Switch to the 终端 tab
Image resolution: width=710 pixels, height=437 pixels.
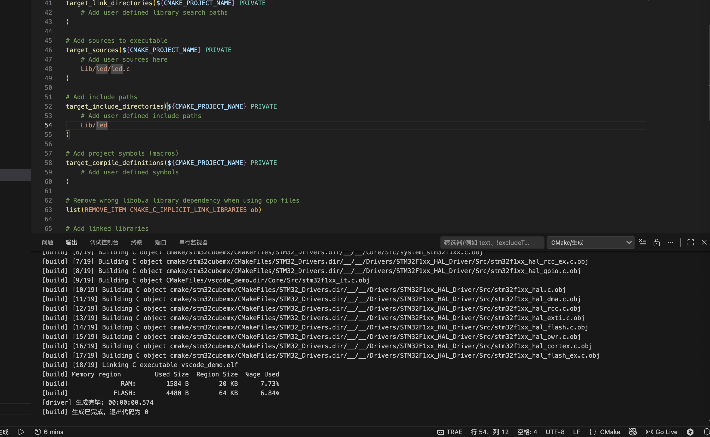pyautogui.click(x=137, y=242)
